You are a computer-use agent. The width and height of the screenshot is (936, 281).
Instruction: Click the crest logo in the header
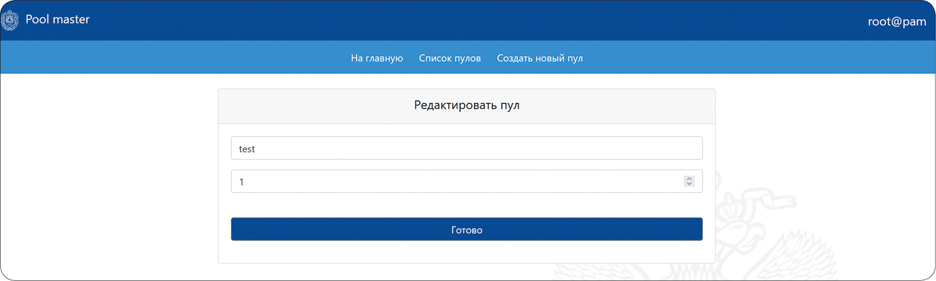pos(9,21)
